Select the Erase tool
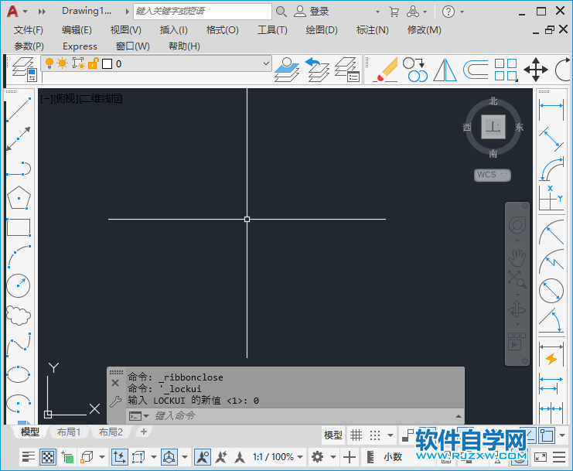Viewport: 573px width, 471px height. [386, 70]
